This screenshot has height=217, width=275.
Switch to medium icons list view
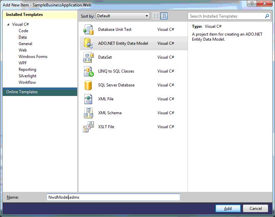coord(164,16)
